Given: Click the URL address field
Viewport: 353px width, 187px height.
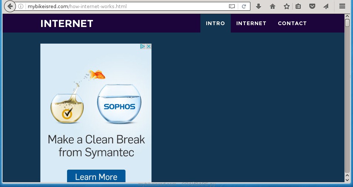Looking at the screenshot, I should click(126, 6).
